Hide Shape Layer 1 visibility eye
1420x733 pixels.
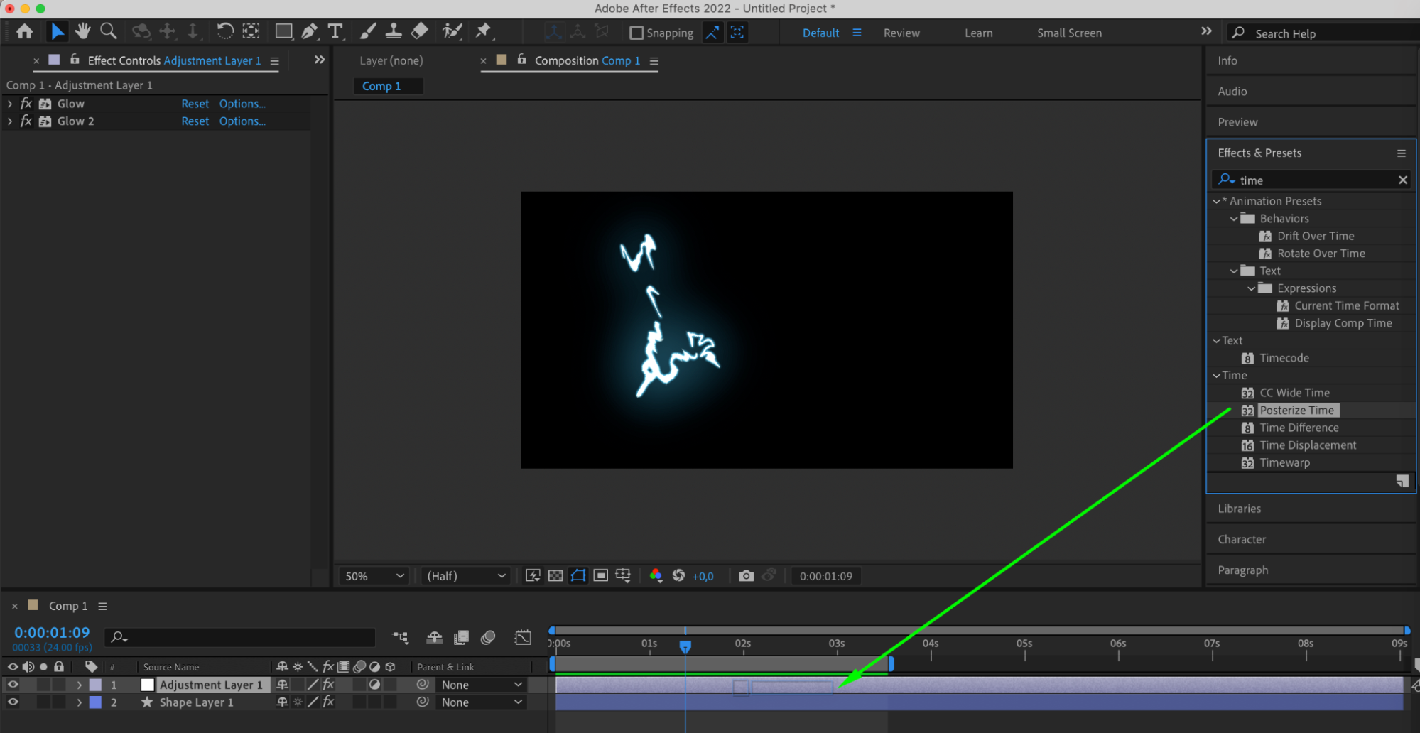point(13,702)
